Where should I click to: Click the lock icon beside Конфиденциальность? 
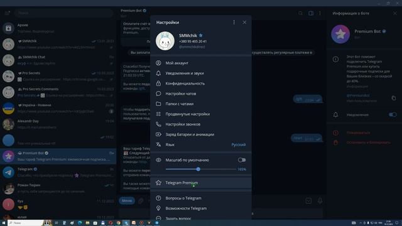(x=158, y=83)
